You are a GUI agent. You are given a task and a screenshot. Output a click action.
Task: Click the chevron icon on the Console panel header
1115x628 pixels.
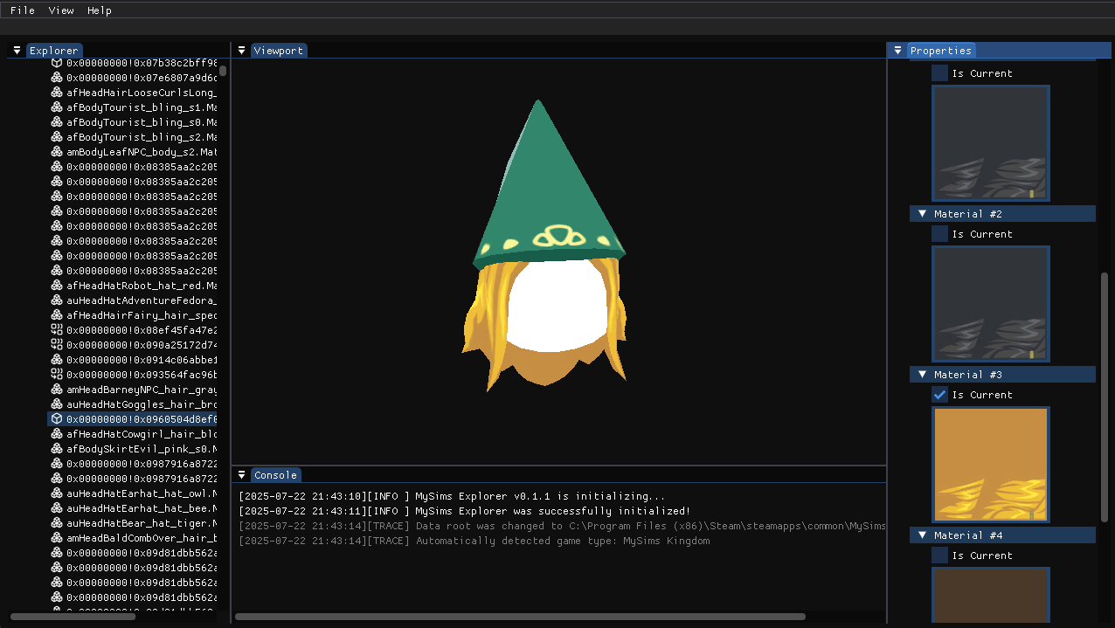coord(241,475)
